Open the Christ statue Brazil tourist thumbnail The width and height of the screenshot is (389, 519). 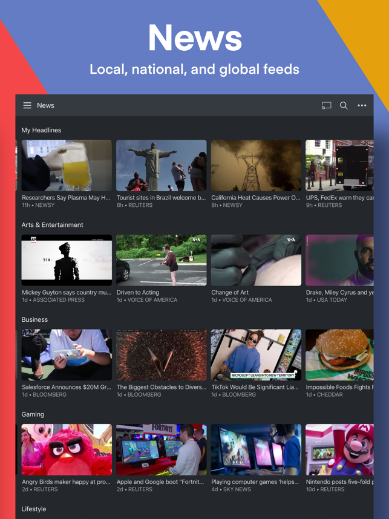[162, 165]
